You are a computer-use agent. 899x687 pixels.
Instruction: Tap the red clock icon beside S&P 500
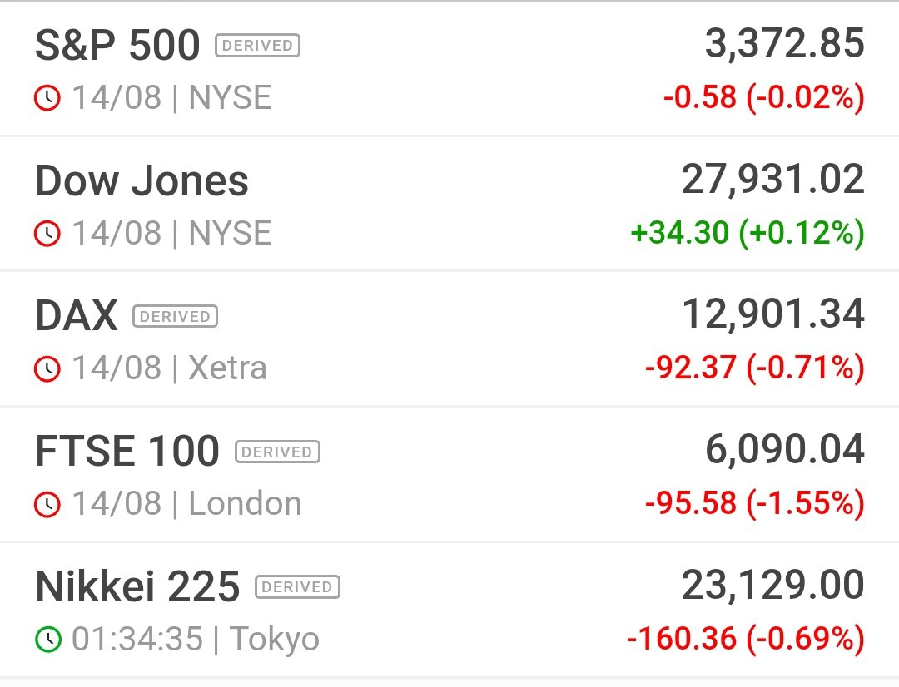point(47,98)
